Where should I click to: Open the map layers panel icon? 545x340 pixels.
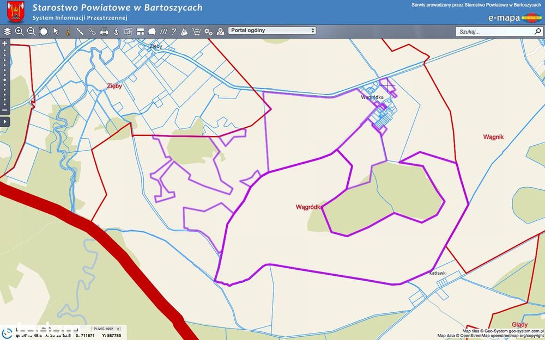pyautogui.click(x=7, y=32)
